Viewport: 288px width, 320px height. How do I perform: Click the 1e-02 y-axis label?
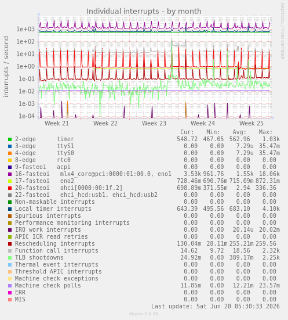27,91
